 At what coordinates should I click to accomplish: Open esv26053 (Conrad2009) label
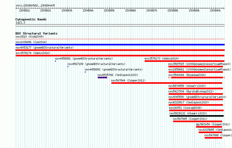185,108
